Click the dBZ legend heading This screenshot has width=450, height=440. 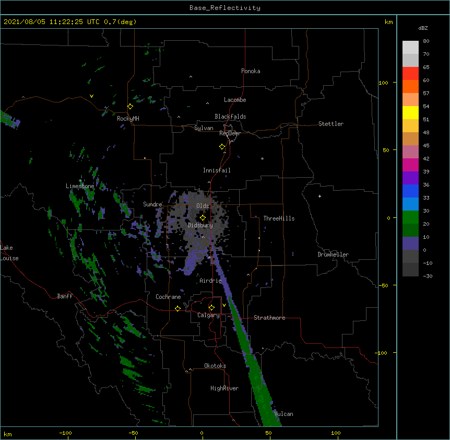coord(423,28)
